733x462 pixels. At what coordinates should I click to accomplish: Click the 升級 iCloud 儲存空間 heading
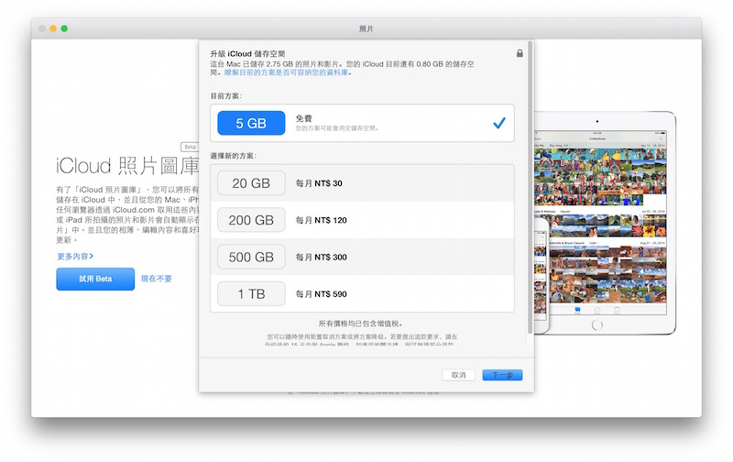247,54
